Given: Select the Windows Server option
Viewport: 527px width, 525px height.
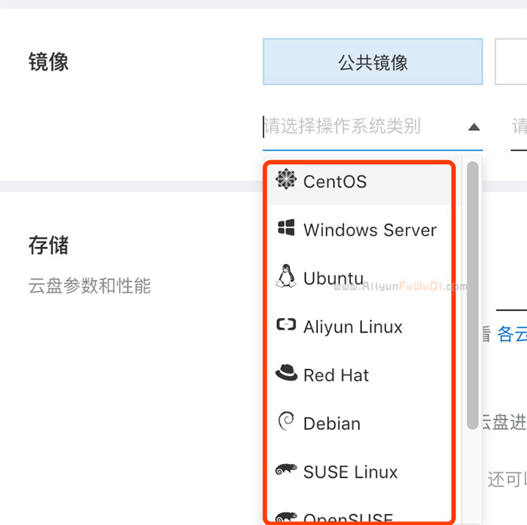Looking at the screenshot, I should [370, 230].
